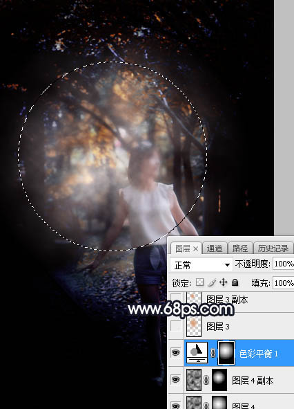Switch to the 通道 tab

(x=215, y=248)
